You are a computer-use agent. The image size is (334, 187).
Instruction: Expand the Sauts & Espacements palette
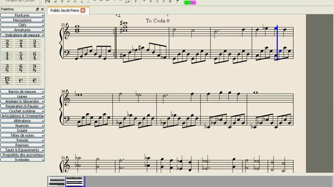click(x=22, y=150)
